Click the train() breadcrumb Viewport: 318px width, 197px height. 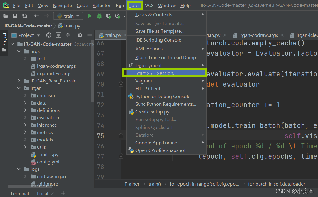(x=155, y=184)
